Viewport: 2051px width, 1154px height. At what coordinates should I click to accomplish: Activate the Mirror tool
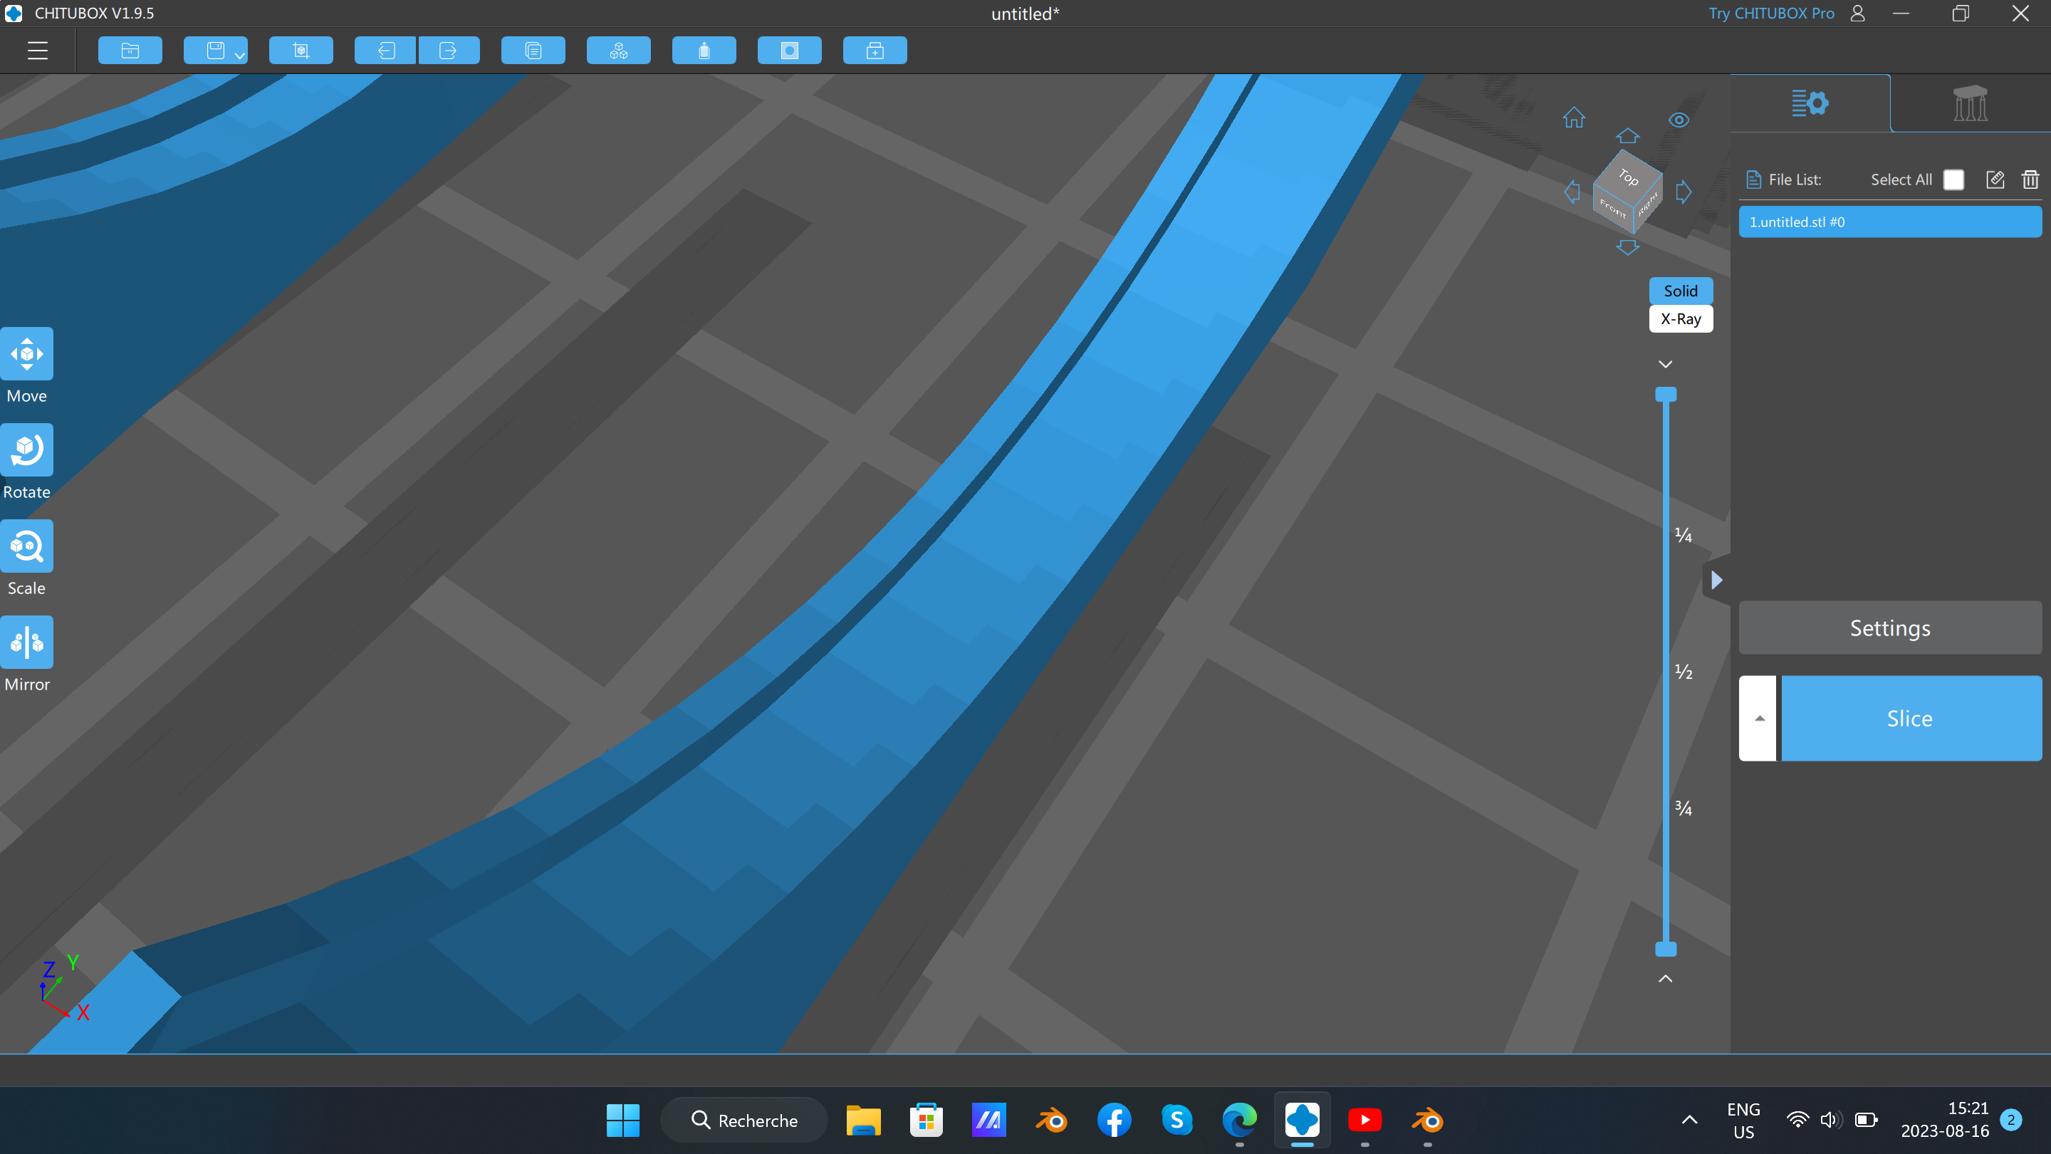pos(26,642)
